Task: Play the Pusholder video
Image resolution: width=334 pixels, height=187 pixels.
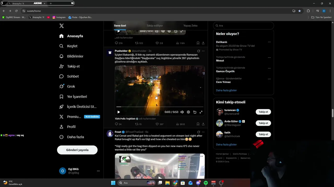Action: click(x=119, y=112)
